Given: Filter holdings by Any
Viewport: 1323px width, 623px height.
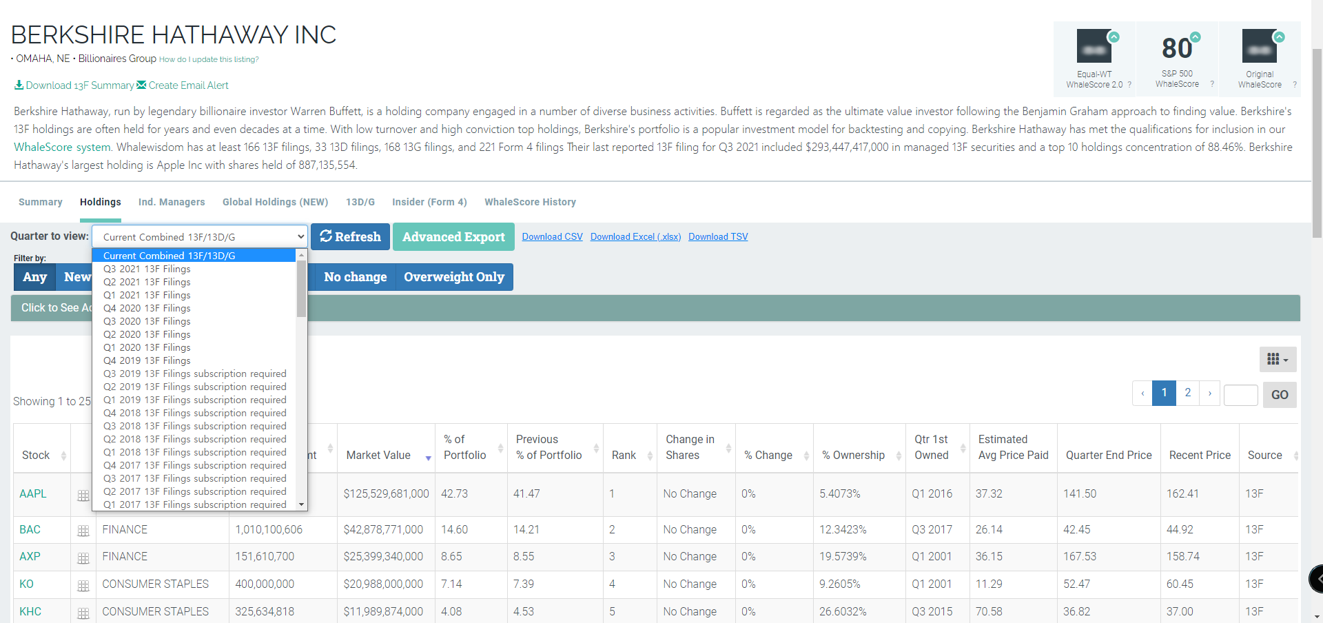Looking at the screenshot, I should tap(34, 277).
